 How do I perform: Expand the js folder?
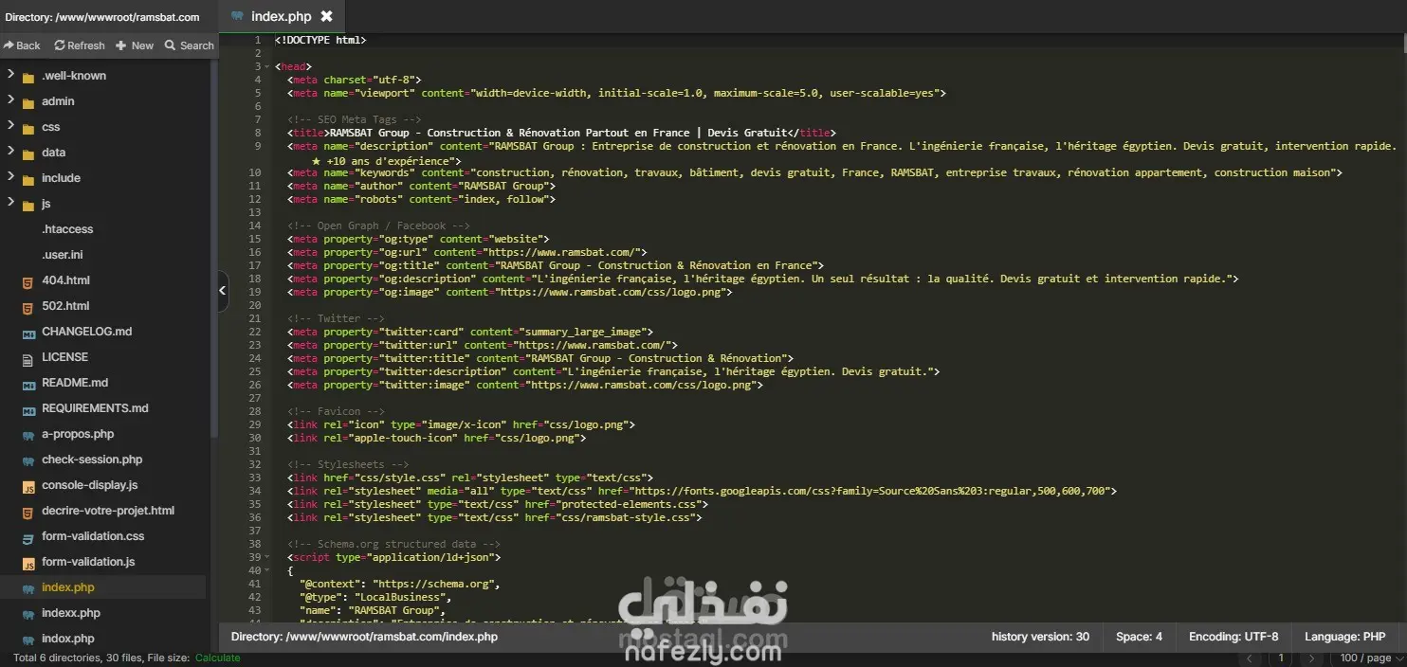pyautogui.click(x=10, y=203)
